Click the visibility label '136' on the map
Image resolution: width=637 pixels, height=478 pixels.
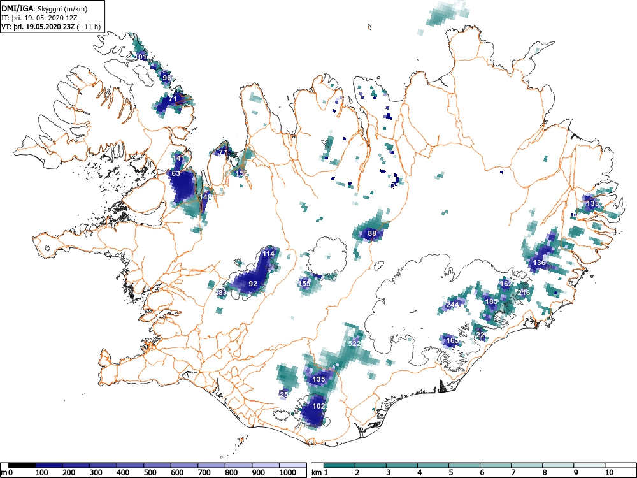pyautogui.click(x=539, y=263)
